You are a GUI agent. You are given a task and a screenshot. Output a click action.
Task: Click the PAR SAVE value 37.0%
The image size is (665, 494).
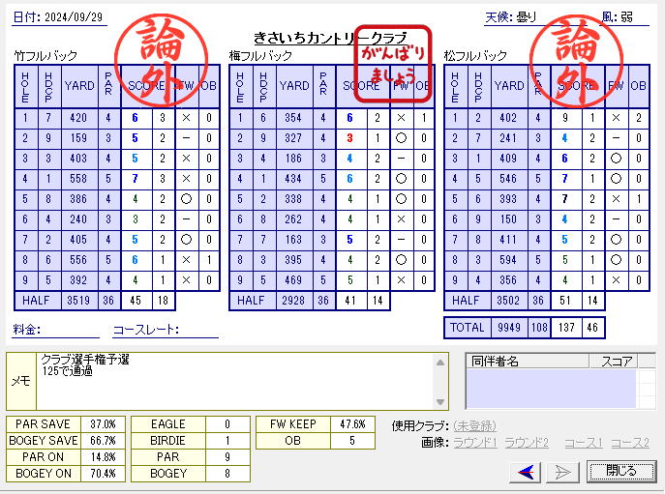[103, 424]
